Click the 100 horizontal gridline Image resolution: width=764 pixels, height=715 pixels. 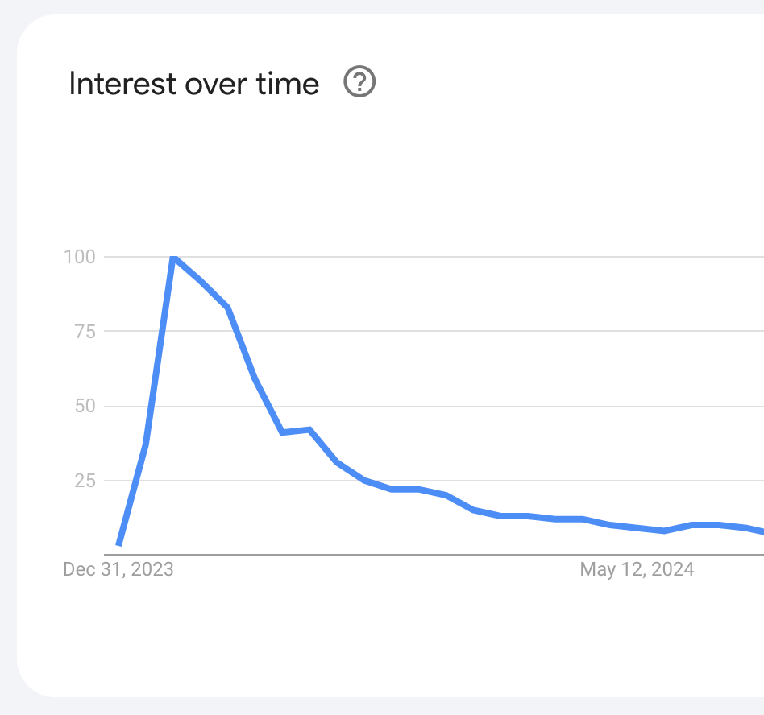click(484, 257)
